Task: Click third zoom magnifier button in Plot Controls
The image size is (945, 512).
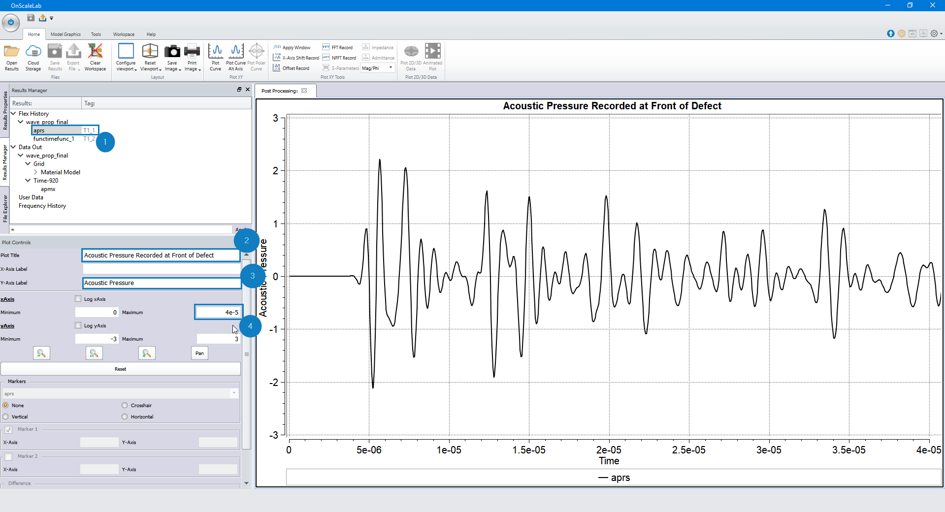Action: 147,353
